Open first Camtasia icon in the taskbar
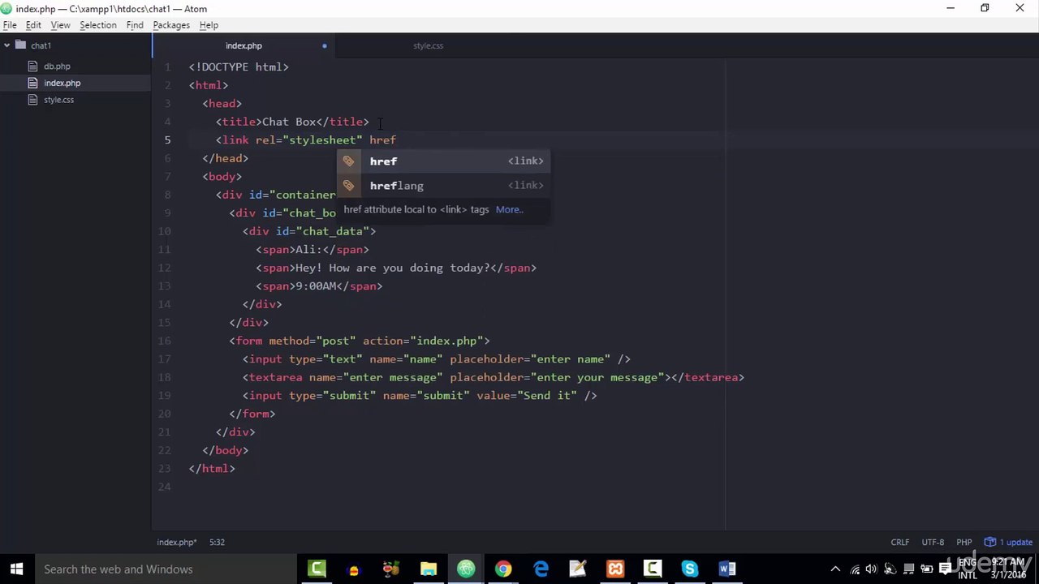 click(317, 569)
